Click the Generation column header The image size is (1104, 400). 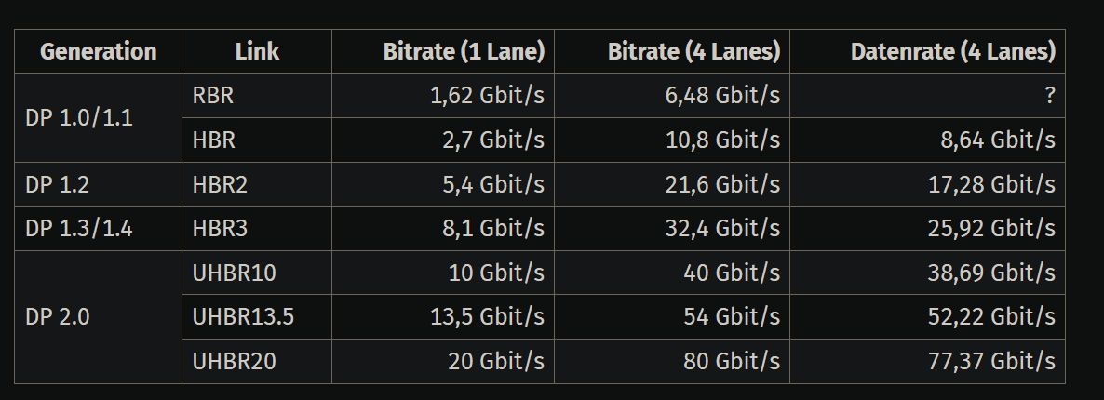click(98, 52)
